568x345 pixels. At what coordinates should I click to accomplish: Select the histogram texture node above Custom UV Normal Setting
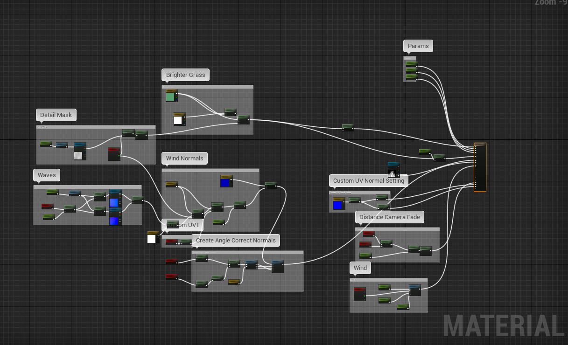393,170
